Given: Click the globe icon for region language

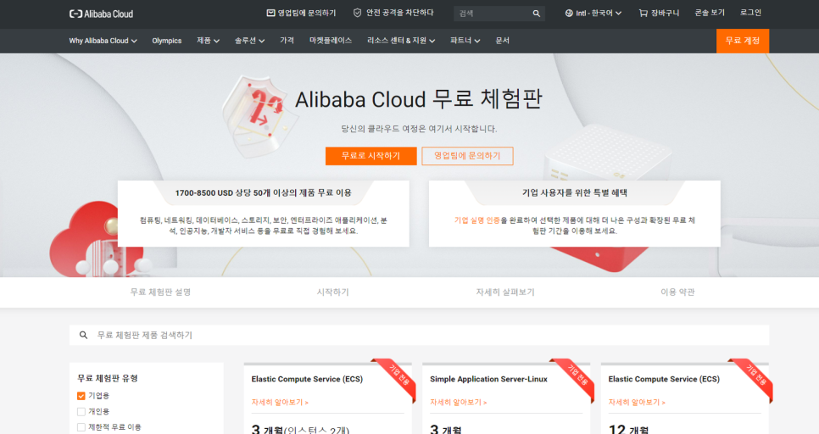Looking at the screenshot, I should click(x=568, y=14).
